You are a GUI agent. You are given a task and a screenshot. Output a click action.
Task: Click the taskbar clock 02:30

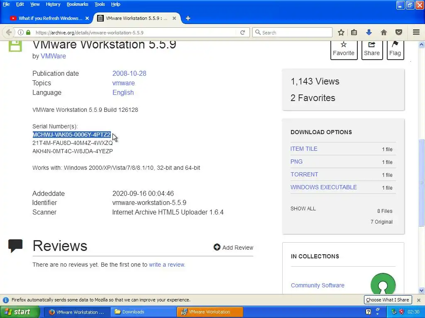[x=413, y=312]
